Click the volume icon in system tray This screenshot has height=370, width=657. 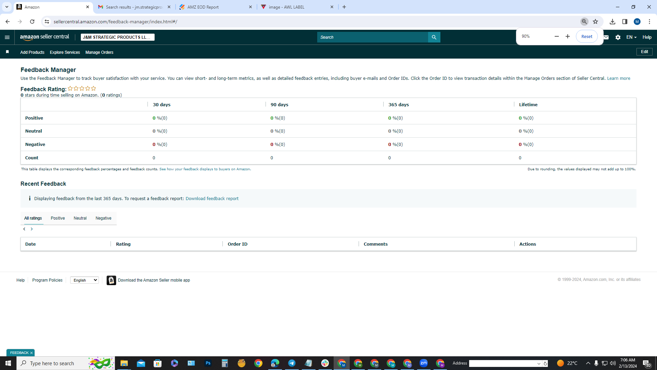pos(613,363)
